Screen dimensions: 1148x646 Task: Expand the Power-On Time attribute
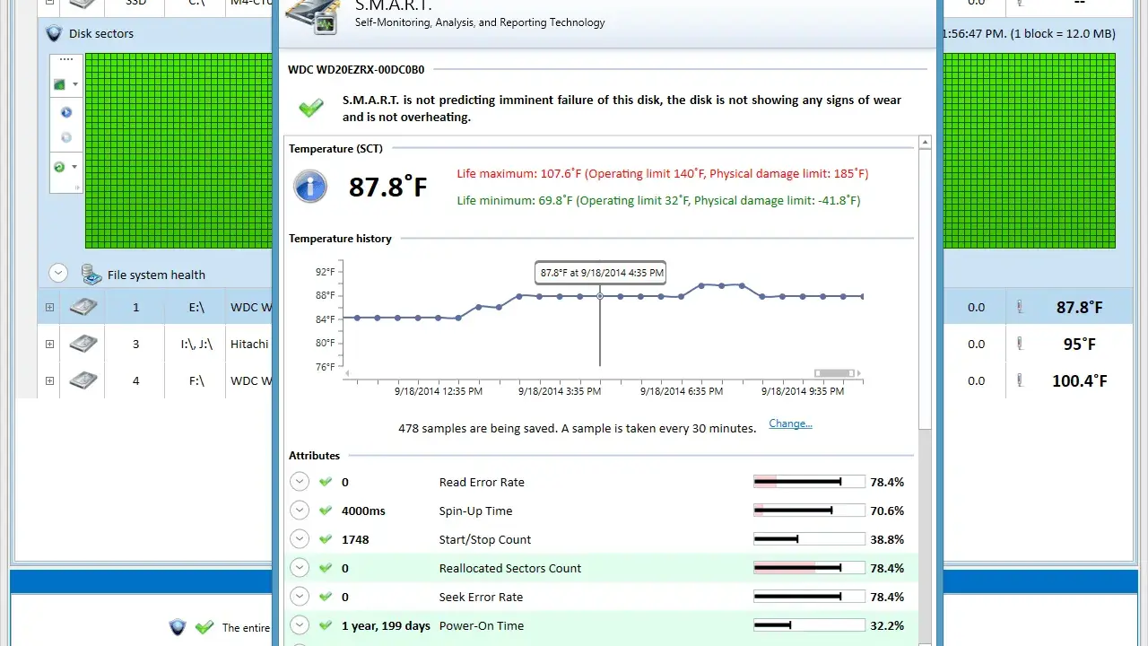(300, 625)
